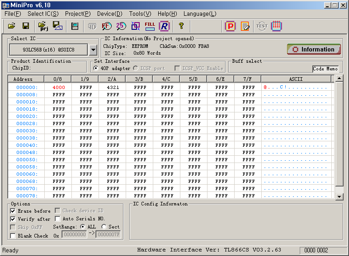Screen dimensions: 349x256
Task: Click the MiniPro title bar app icon
Action: click(x=6, y=5)
